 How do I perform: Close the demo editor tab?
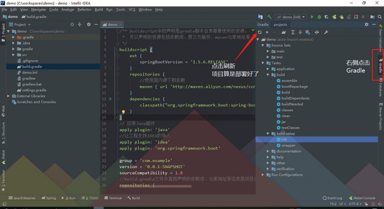[x=121, y=24]
